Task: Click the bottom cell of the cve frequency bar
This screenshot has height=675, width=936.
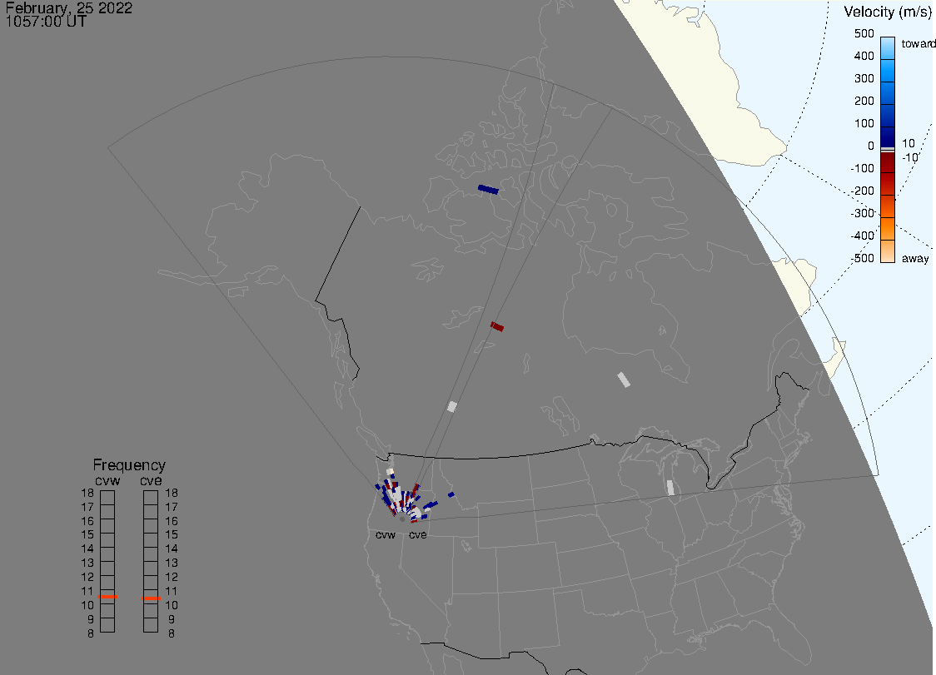Action: [151, 625]
